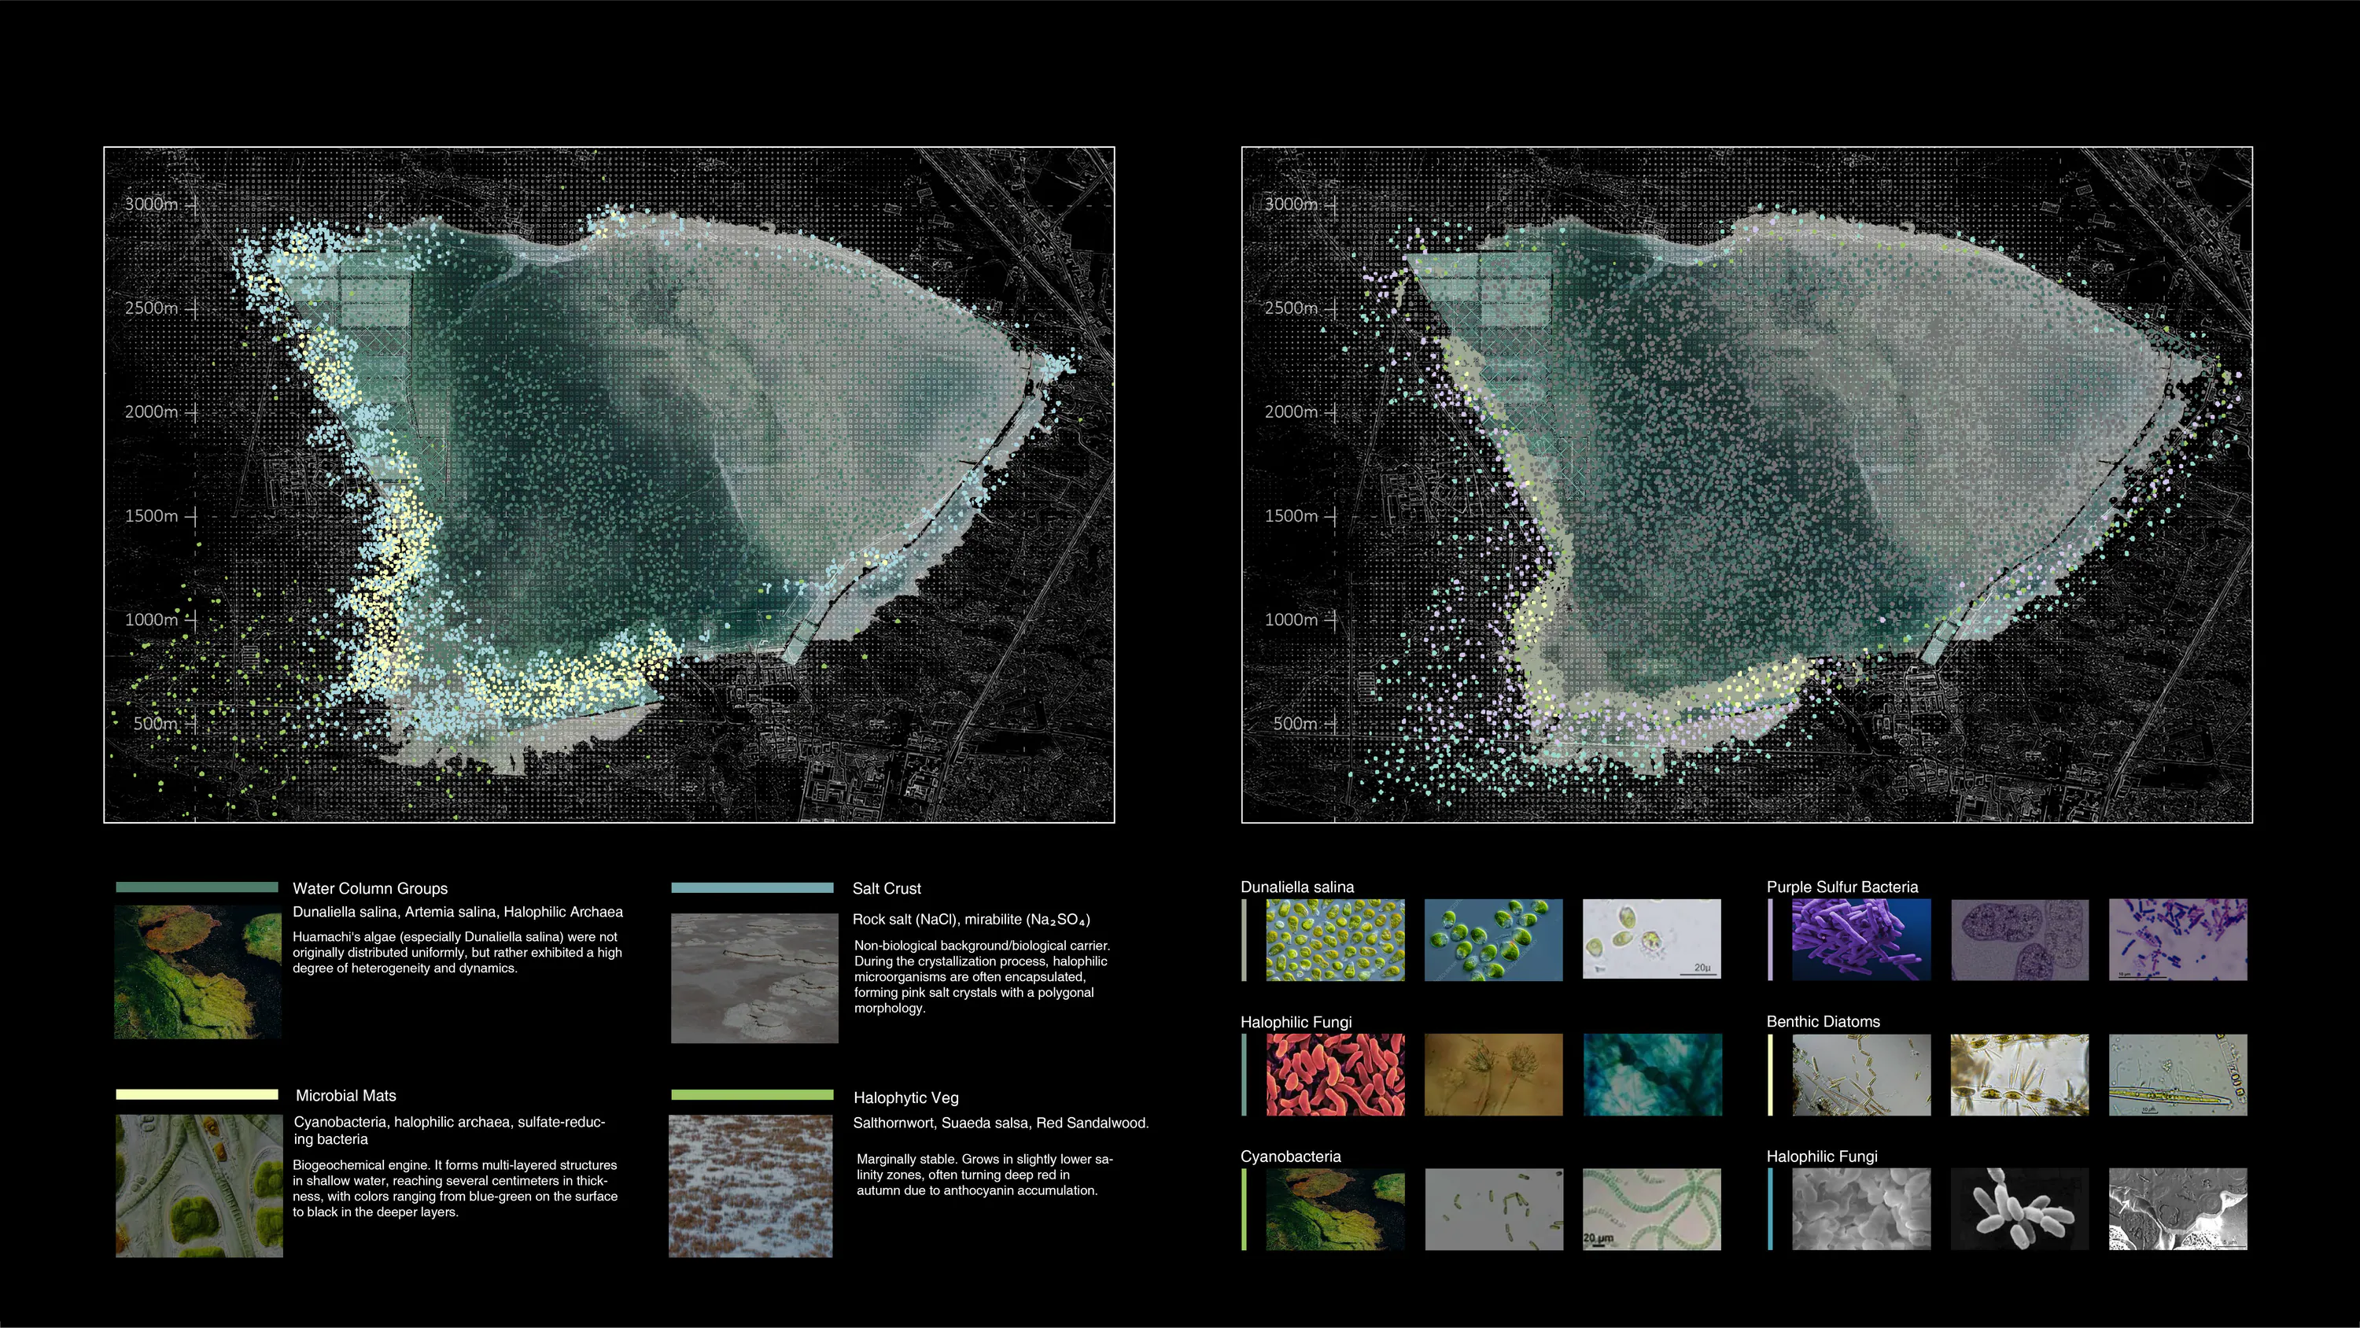Select Cyanobacteria aerial green mat photo
Screen dimensions: 2360x1328
click(x=1335, y=1209)
